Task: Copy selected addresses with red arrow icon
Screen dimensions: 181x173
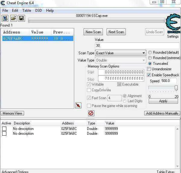Action: click(x=78, y=105)
